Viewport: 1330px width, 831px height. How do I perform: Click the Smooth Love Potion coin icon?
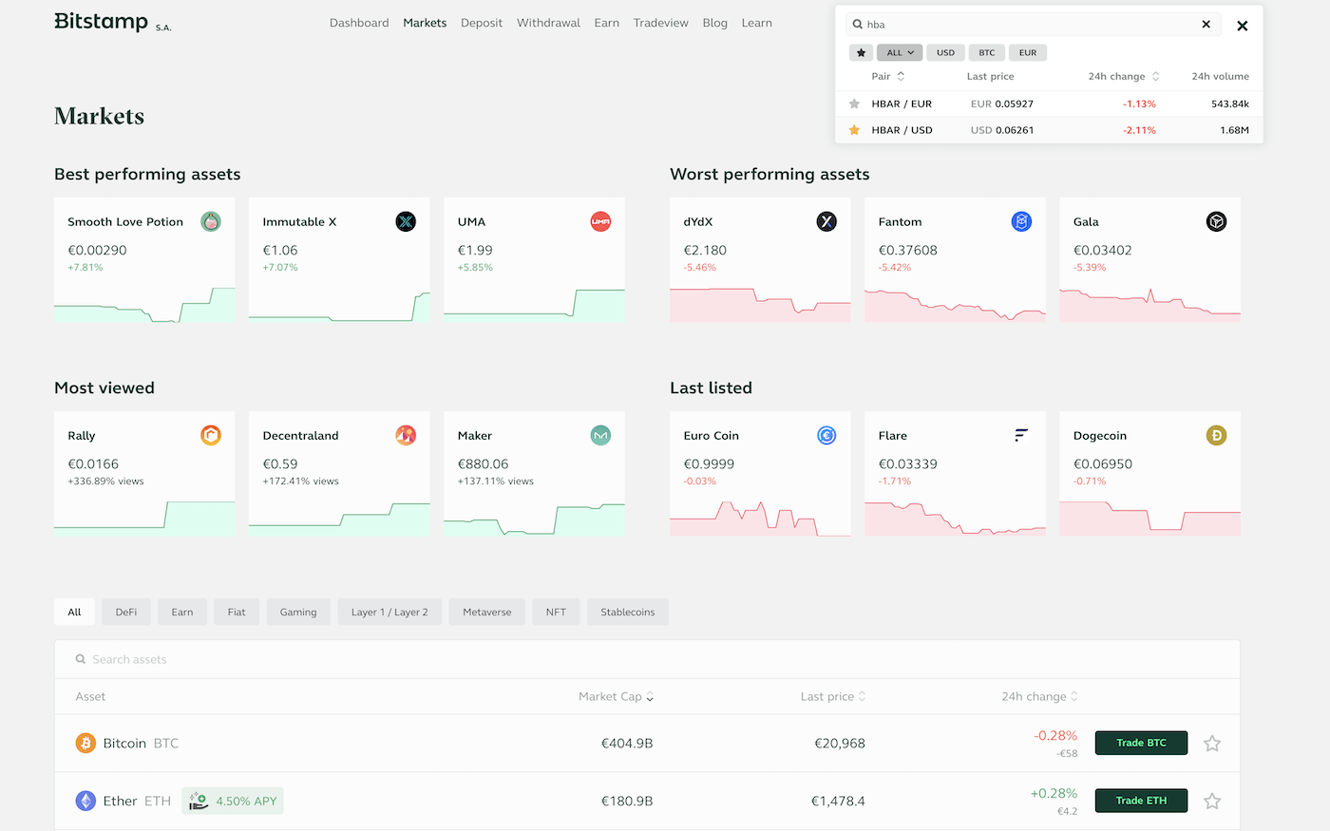[211, 222]
